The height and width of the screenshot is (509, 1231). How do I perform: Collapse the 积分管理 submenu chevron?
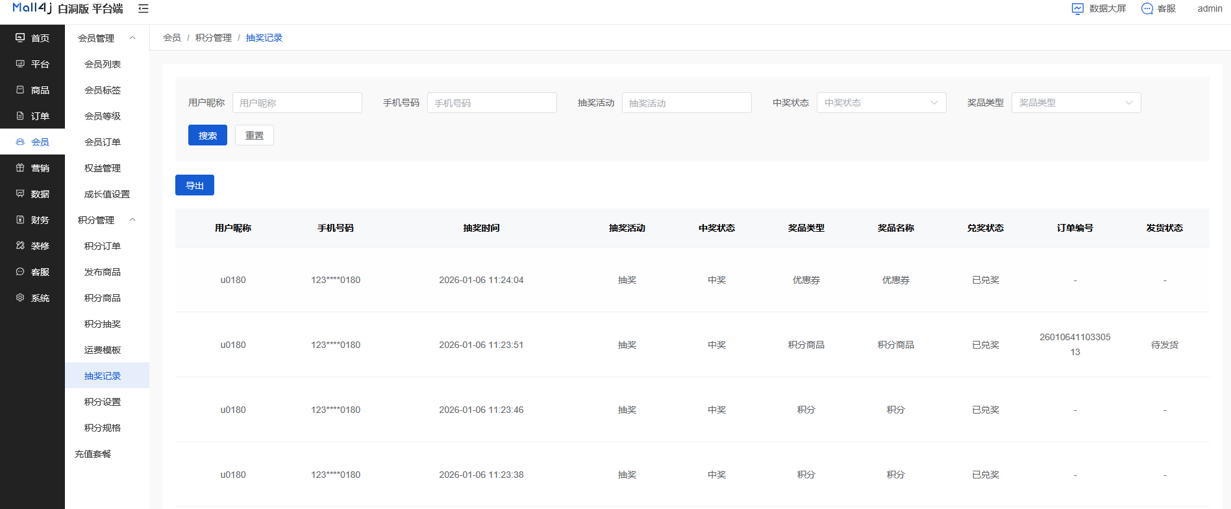tap(132, 219)
